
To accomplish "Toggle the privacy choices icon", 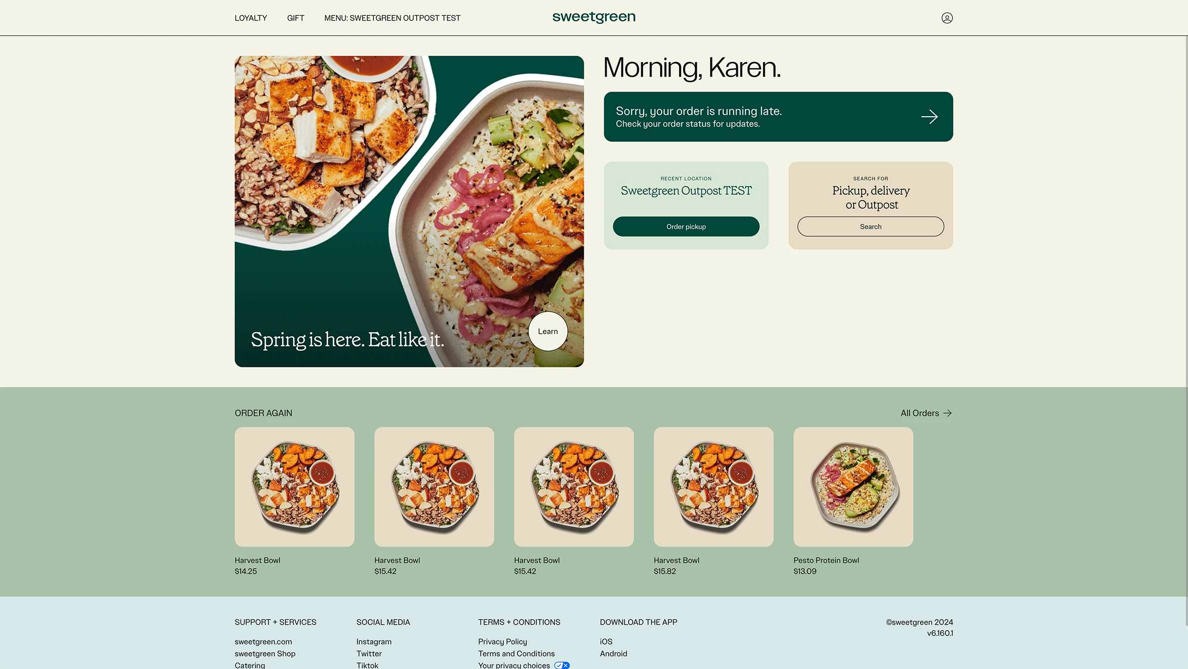I will [562, 665].
